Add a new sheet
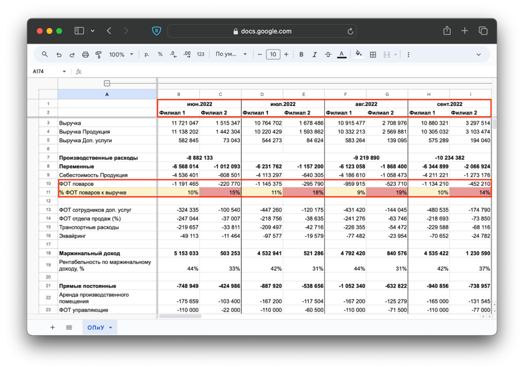The height and width of the screenshot is (371, 524). 52,327
